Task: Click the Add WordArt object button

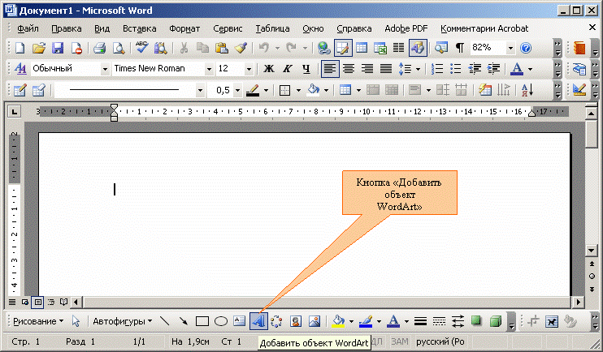Action: click(x=258, y=321)
